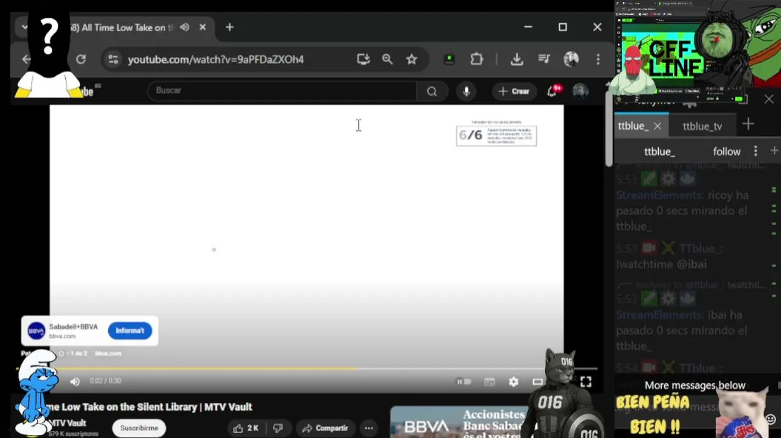Dislike the video
The height and width of the screenshot is (438, 781).
pos(278,428)
